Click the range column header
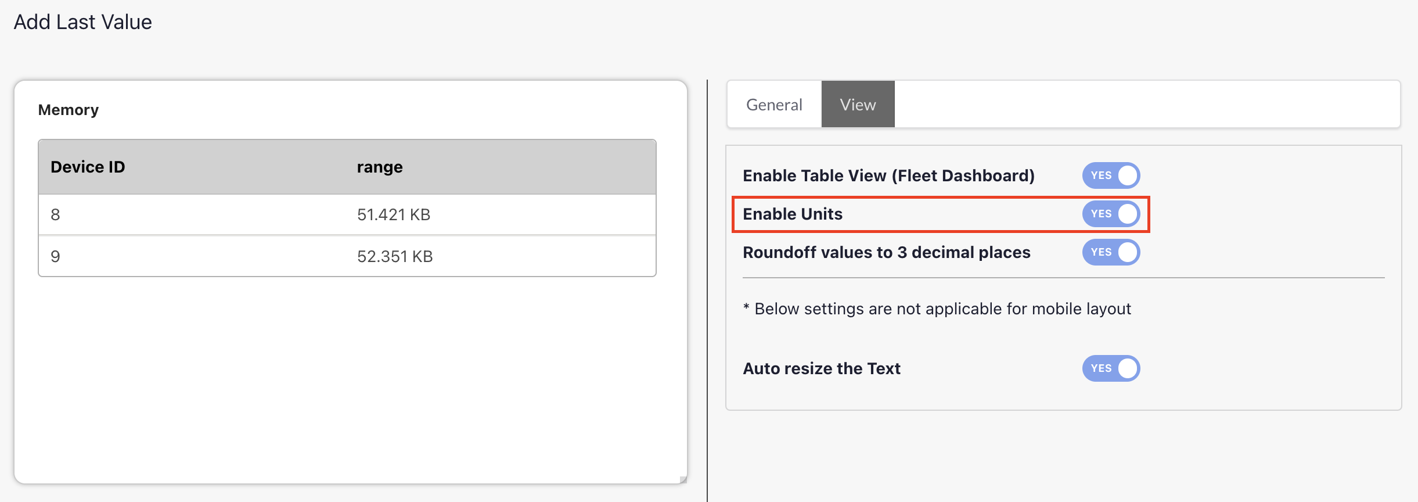The image size is (1418, 502). (x=380, y=167)
